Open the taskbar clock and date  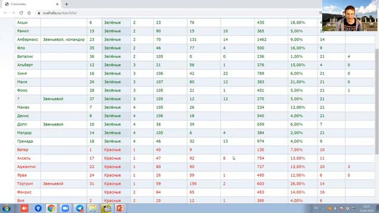pyautogui.click(x=367, y=208)
